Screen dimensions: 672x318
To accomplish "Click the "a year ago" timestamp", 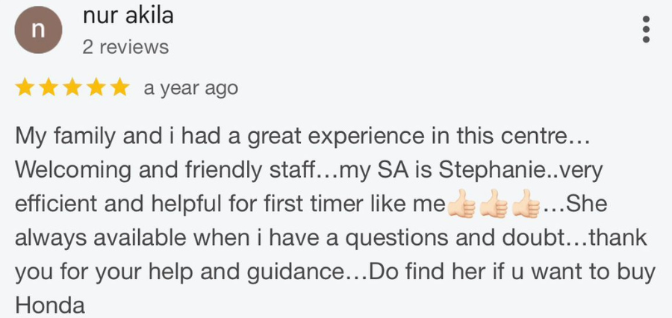I will (x=190, y=88).
